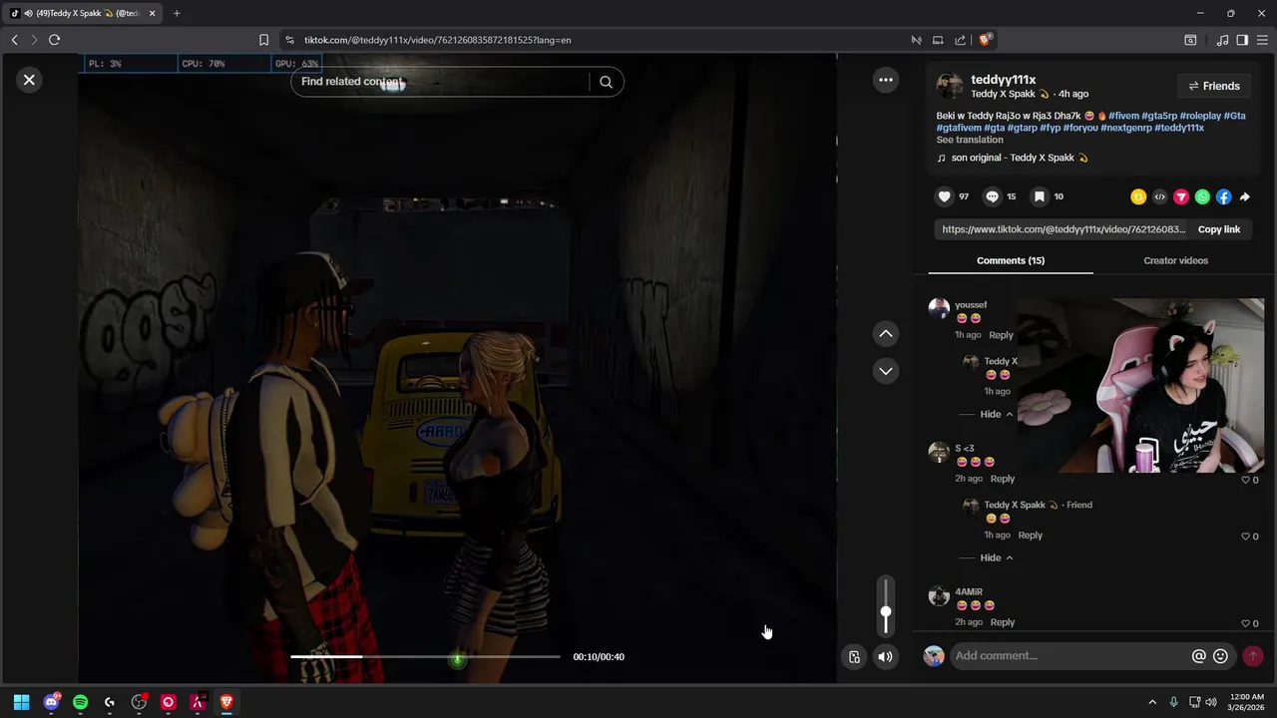The height and width of the screenshot is (718, 1277).
Task: Open the Logitech G HUB taskbar icon
Action: (110, 702)
